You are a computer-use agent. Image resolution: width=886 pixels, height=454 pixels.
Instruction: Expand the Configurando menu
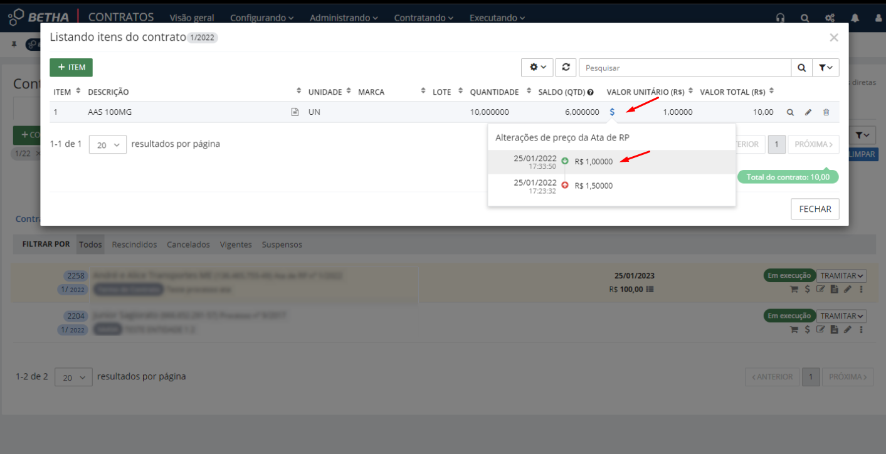click(x=262, y=18)
